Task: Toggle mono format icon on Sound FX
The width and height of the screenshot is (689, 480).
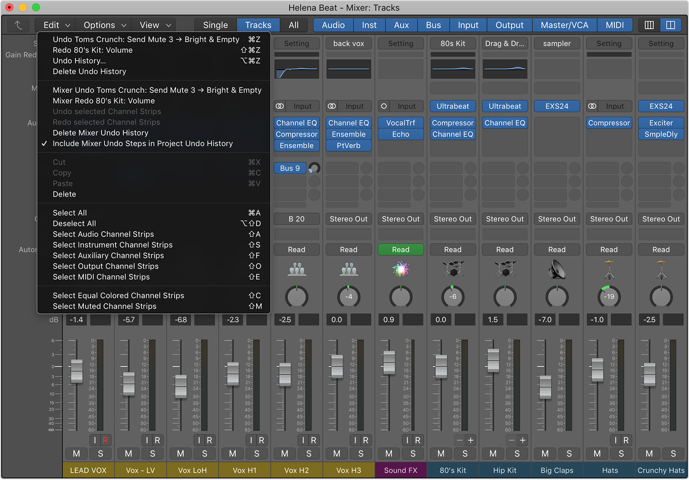Action: (x=384, y=106)
